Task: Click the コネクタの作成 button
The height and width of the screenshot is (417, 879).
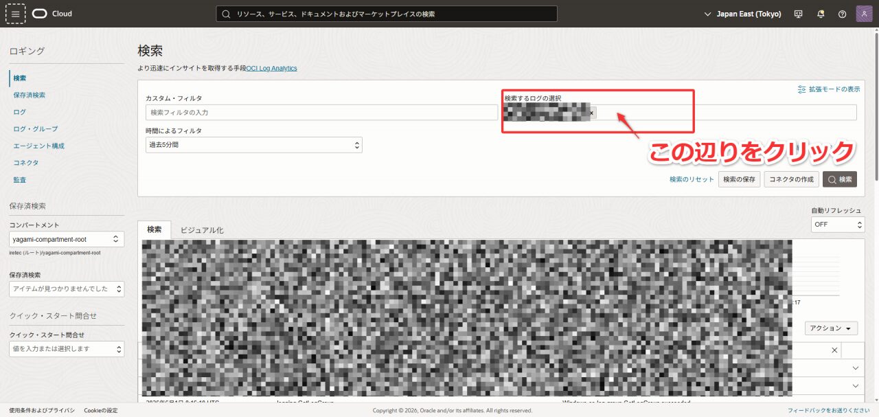Action: click(791, 179)
